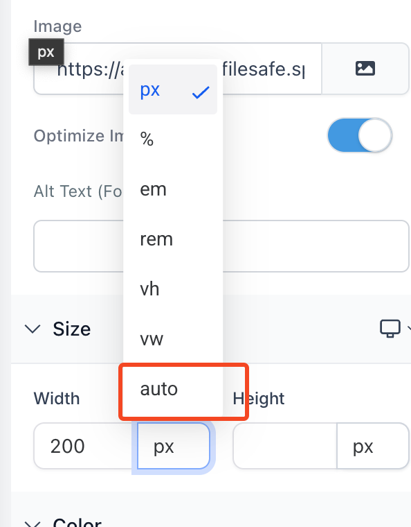Open the image picker icon button
411x527 pixels.
click(x=365, y=69)
